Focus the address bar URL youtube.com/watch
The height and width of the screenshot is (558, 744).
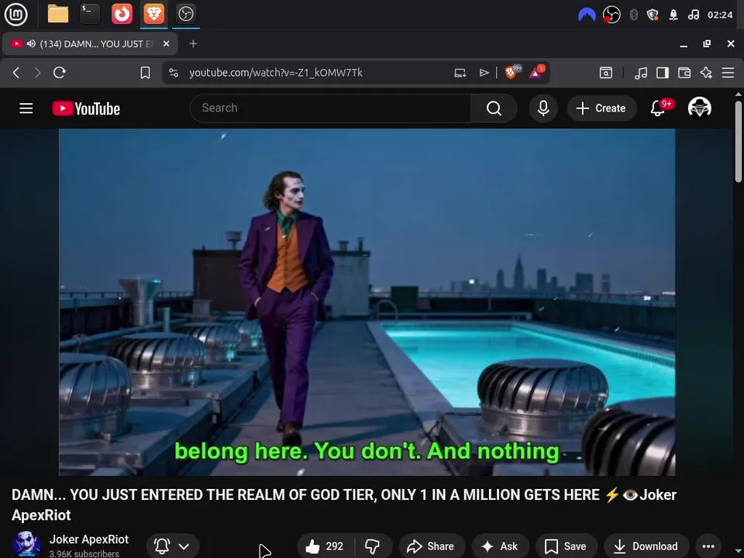(276, 73)
